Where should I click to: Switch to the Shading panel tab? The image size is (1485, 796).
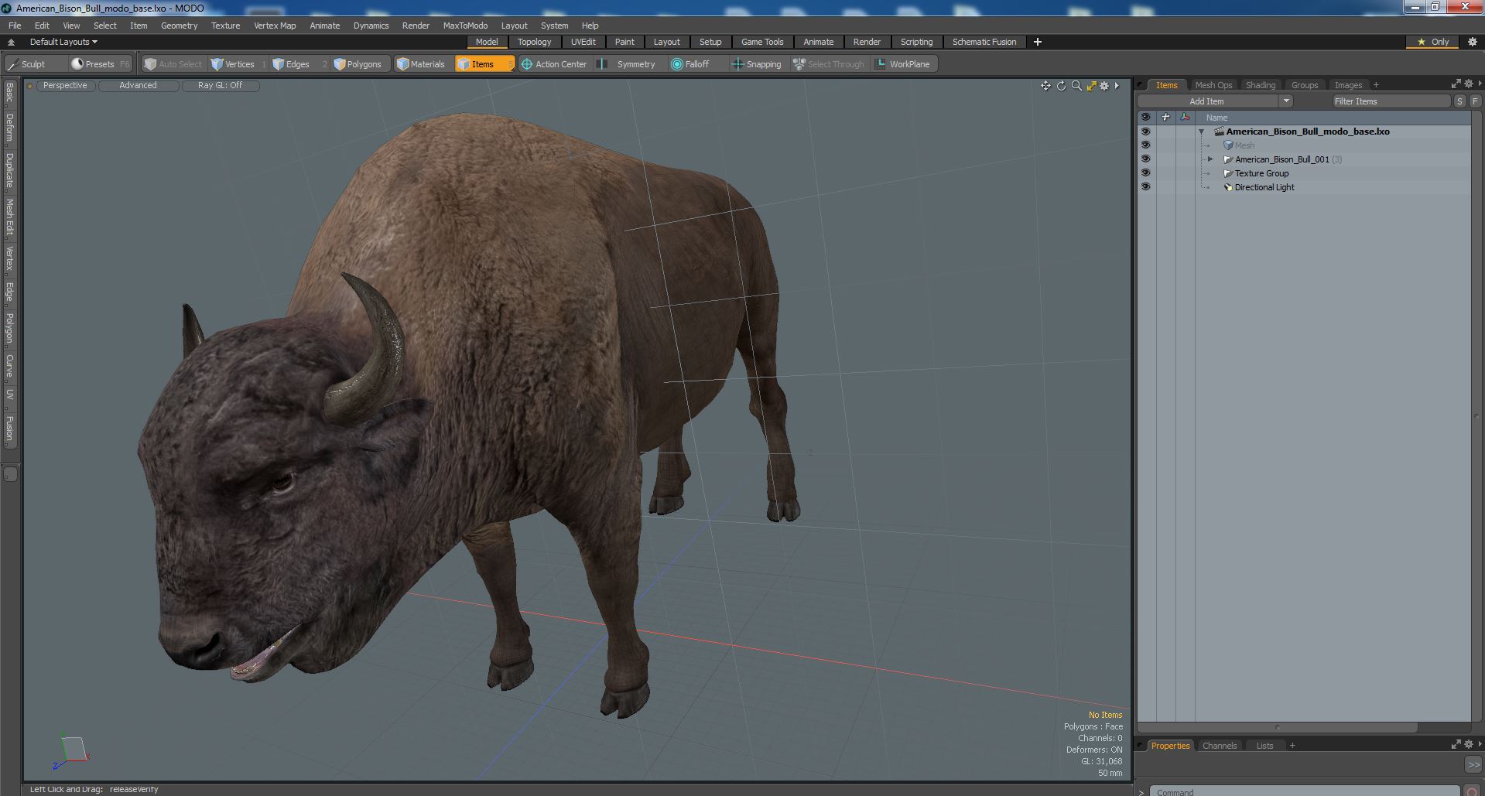coord(1260,85)
